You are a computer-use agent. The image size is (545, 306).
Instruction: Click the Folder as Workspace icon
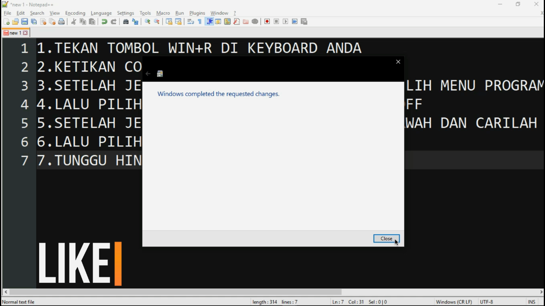coord(246,22)
